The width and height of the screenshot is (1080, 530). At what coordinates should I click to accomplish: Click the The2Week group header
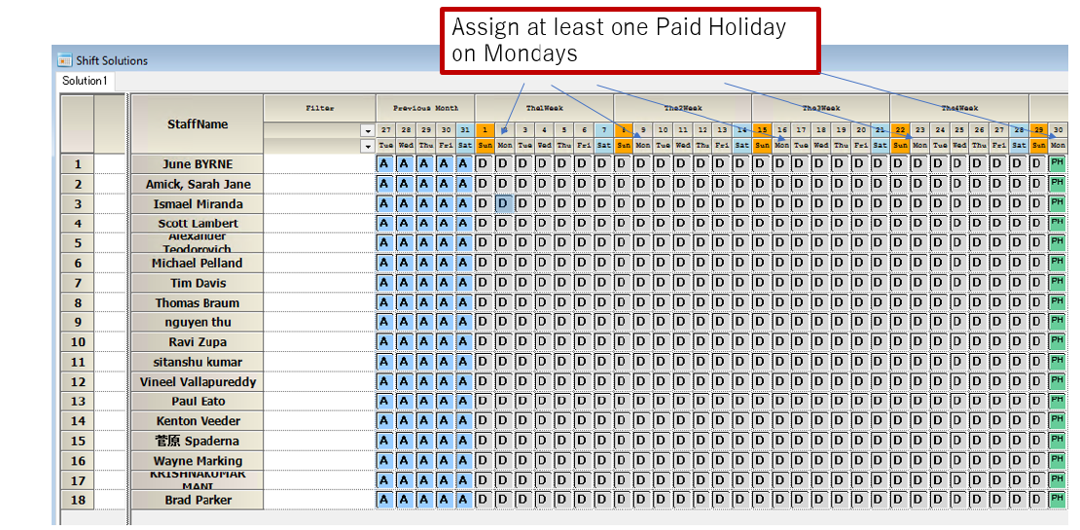point(683,108)
